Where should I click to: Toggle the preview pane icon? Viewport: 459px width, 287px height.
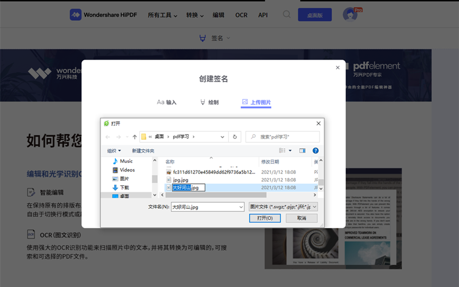pyautogui.click(x=302, y=150)
